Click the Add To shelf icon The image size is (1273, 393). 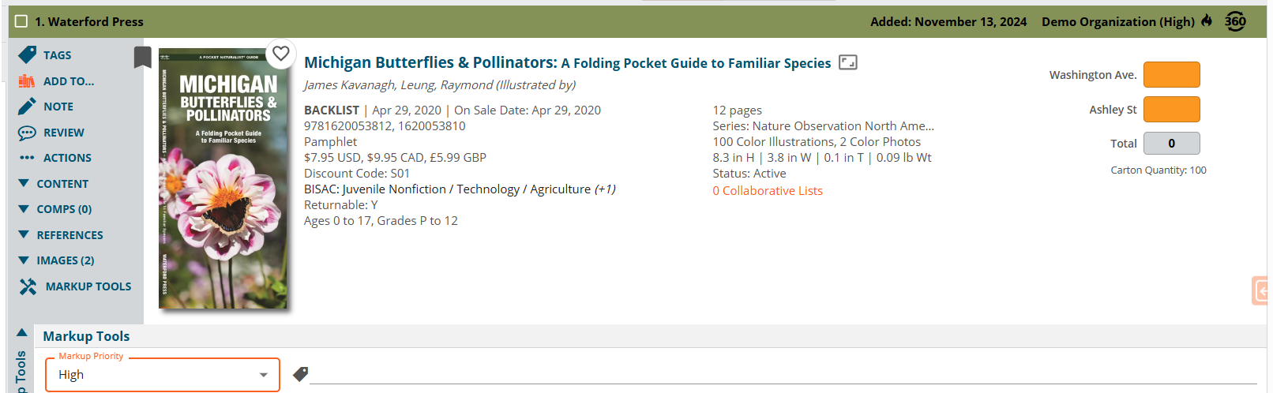(27, 80)
